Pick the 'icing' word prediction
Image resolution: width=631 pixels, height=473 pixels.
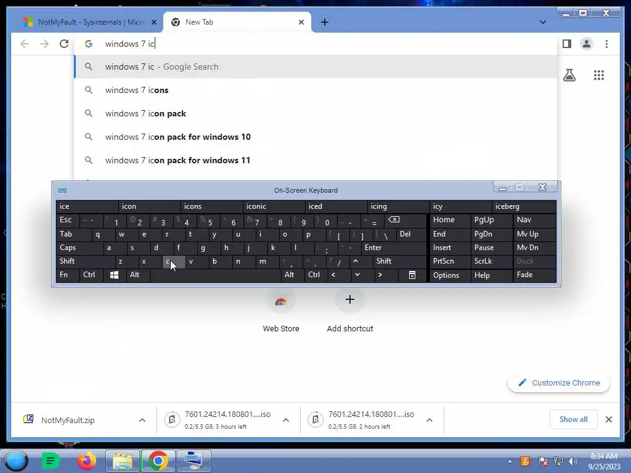(398, 206)
